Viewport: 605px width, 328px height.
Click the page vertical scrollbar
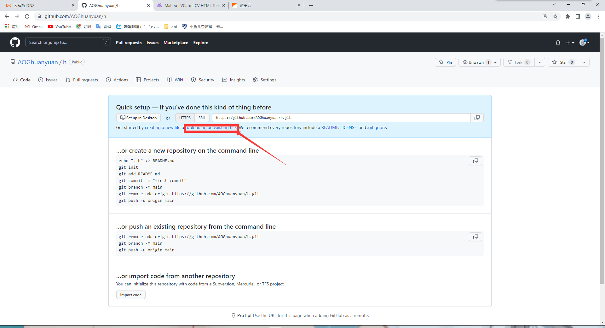coord(602,158)
